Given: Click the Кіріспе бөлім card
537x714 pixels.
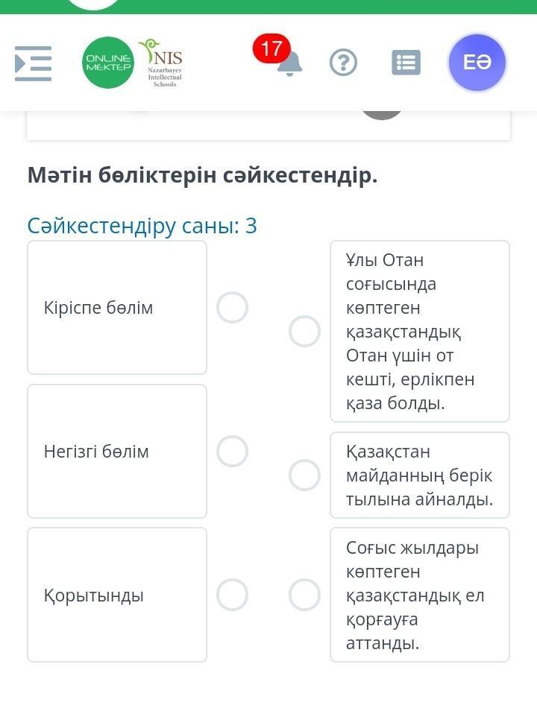Looking at the screenshot, I should pos(117,307).
